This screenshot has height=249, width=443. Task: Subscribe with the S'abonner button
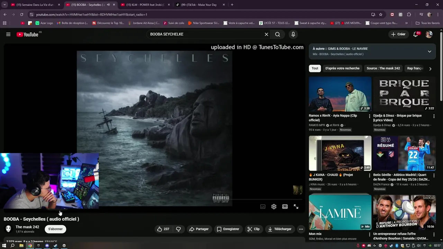click(x=55, y=229)
